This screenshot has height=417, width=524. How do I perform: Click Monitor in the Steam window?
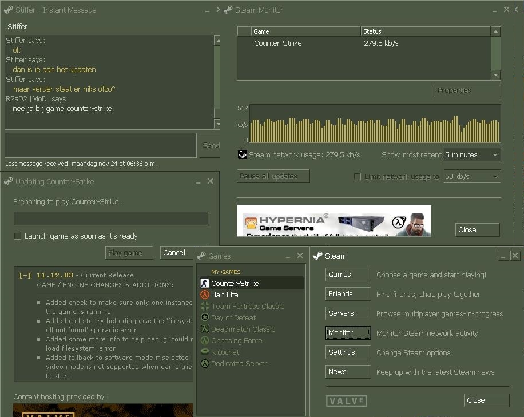[x=348, y=333]
